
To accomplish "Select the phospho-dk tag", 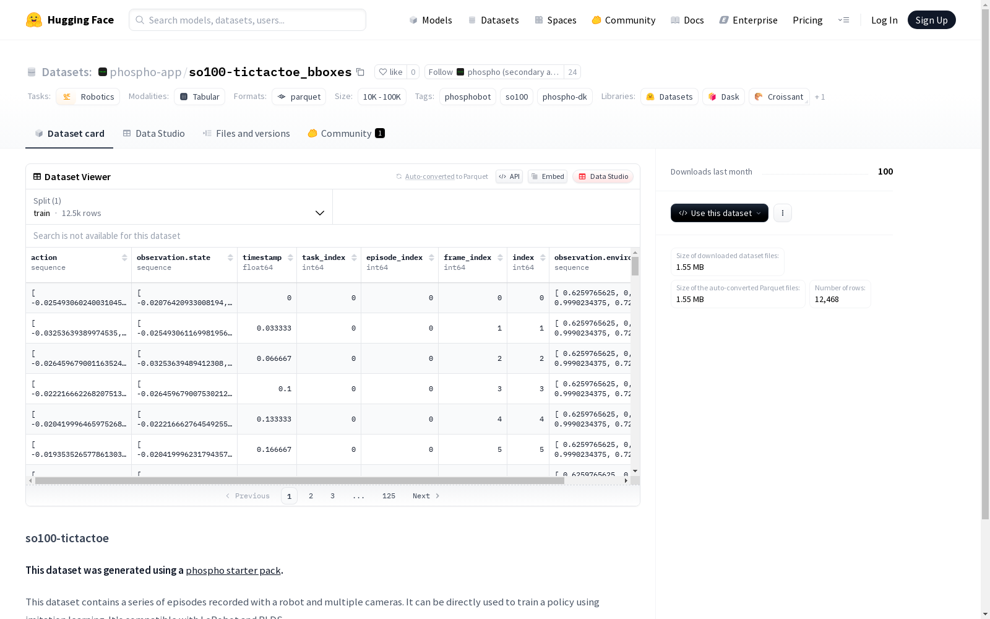I will pos(565,97).
